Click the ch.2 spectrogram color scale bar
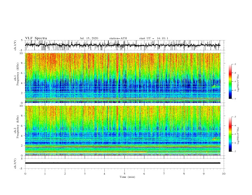Image resolution: width=252 pixels, height=195 pixels. [x=230, y=134]
